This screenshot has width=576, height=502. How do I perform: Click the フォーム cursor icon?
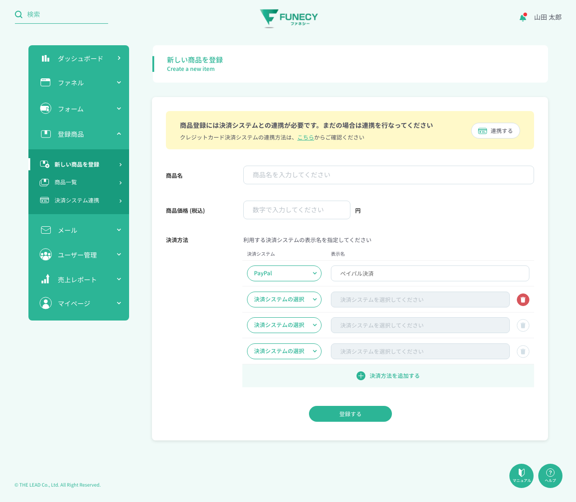(x=45, y=108)
